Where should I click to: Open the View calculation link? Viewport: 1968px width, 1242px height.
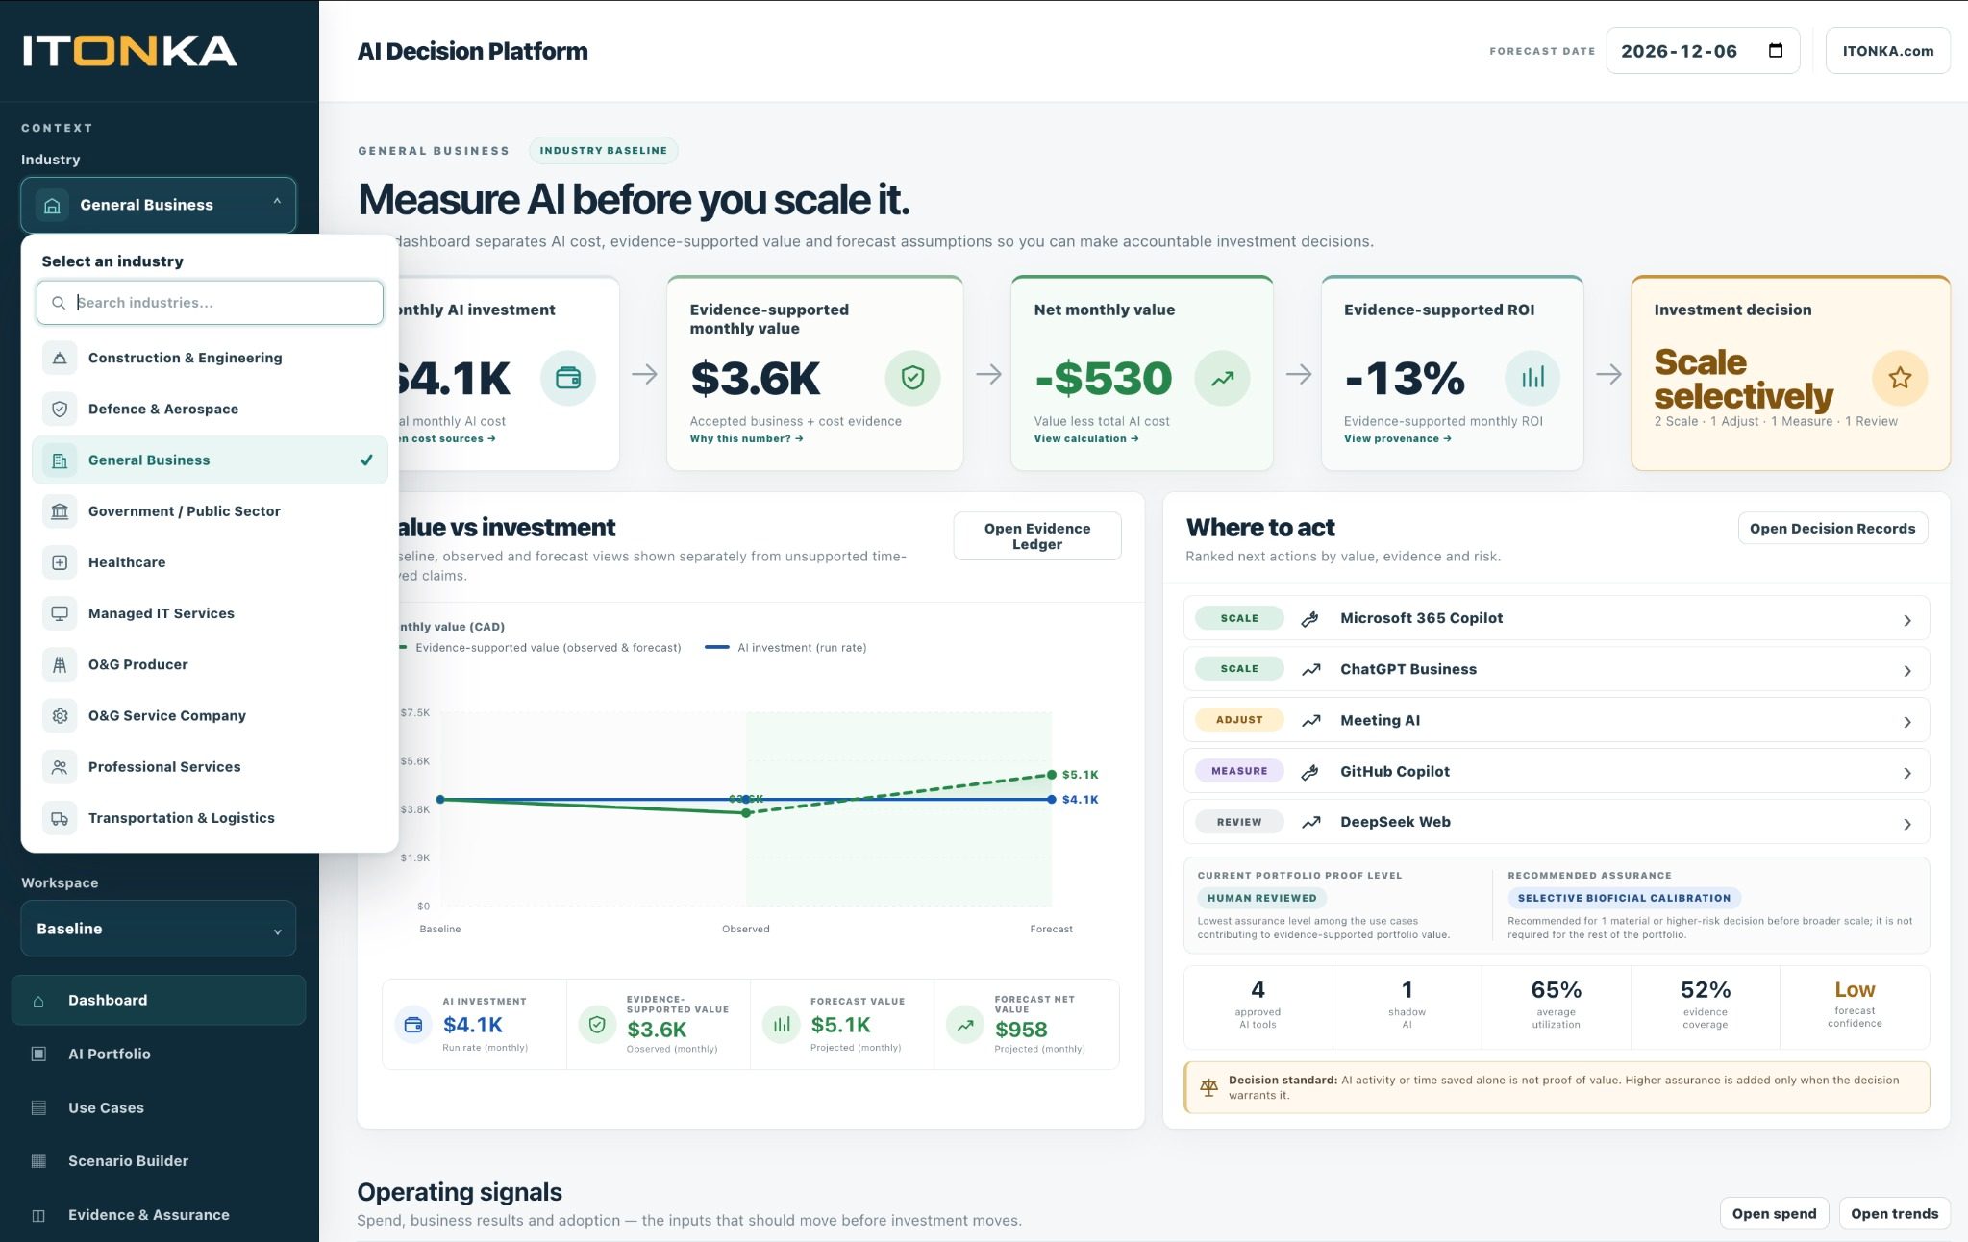tap(1086, 439)
